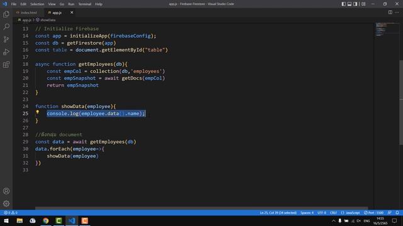This screenshot has width=403, height=226.
Task: Split the editor to the right
Action: click(x=390, y=13)
